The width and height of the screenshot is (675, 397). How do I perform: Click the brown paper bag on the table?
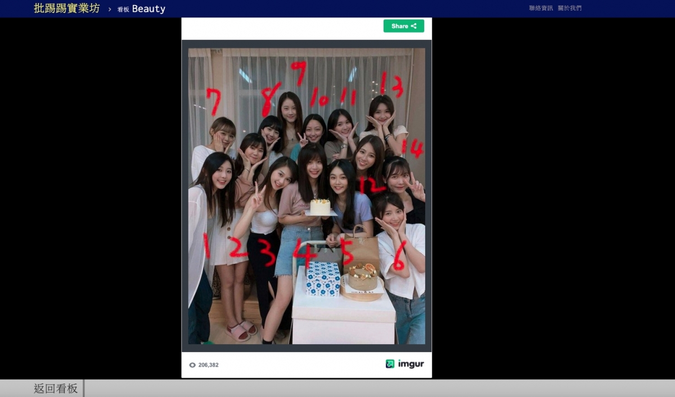click(364, 248)
